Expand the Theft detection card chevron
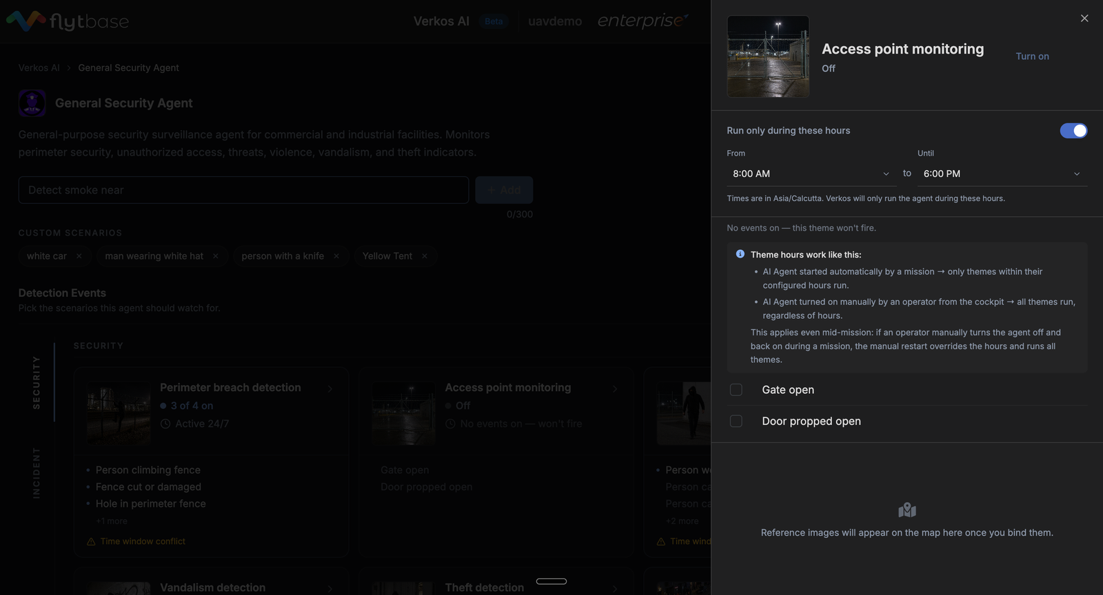Image resolution: width=1103 pixels, height=595 pixels. coord(615,589)
